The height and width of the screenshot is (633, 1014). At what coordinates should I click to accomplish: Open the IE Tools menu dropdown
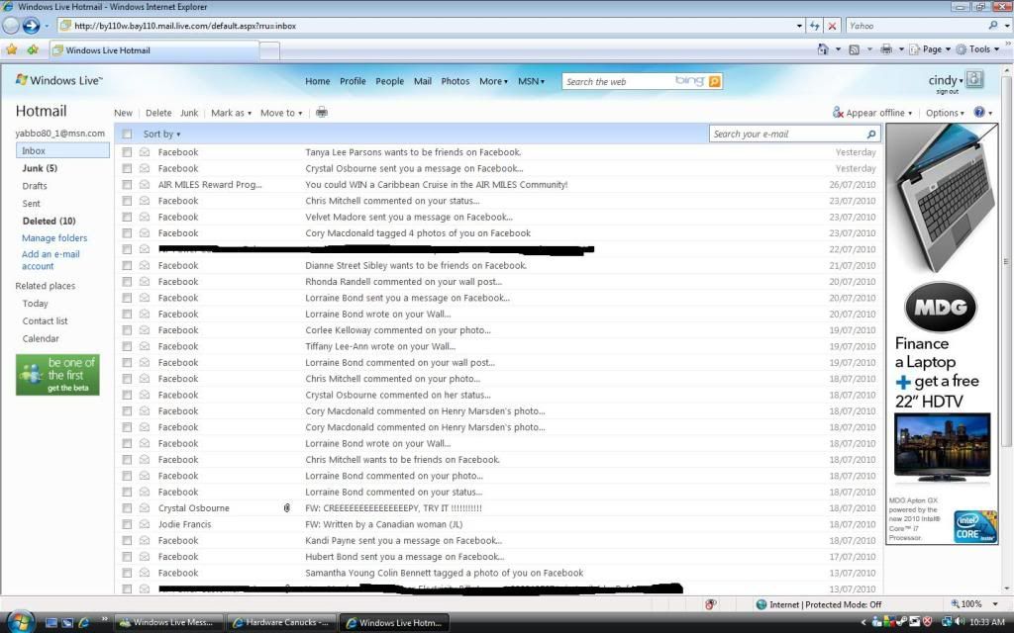tap(977, 49)
